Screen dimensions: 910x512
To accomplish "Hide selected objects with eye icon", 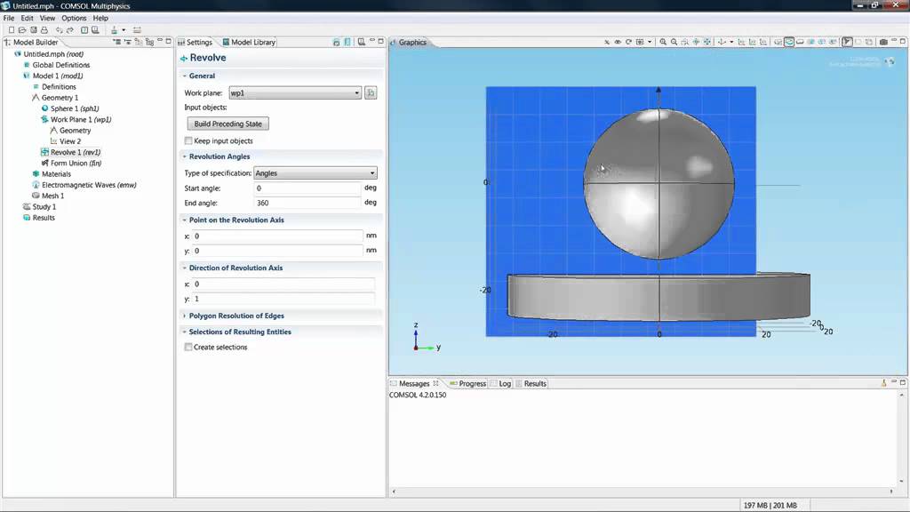I will point(618,42).
